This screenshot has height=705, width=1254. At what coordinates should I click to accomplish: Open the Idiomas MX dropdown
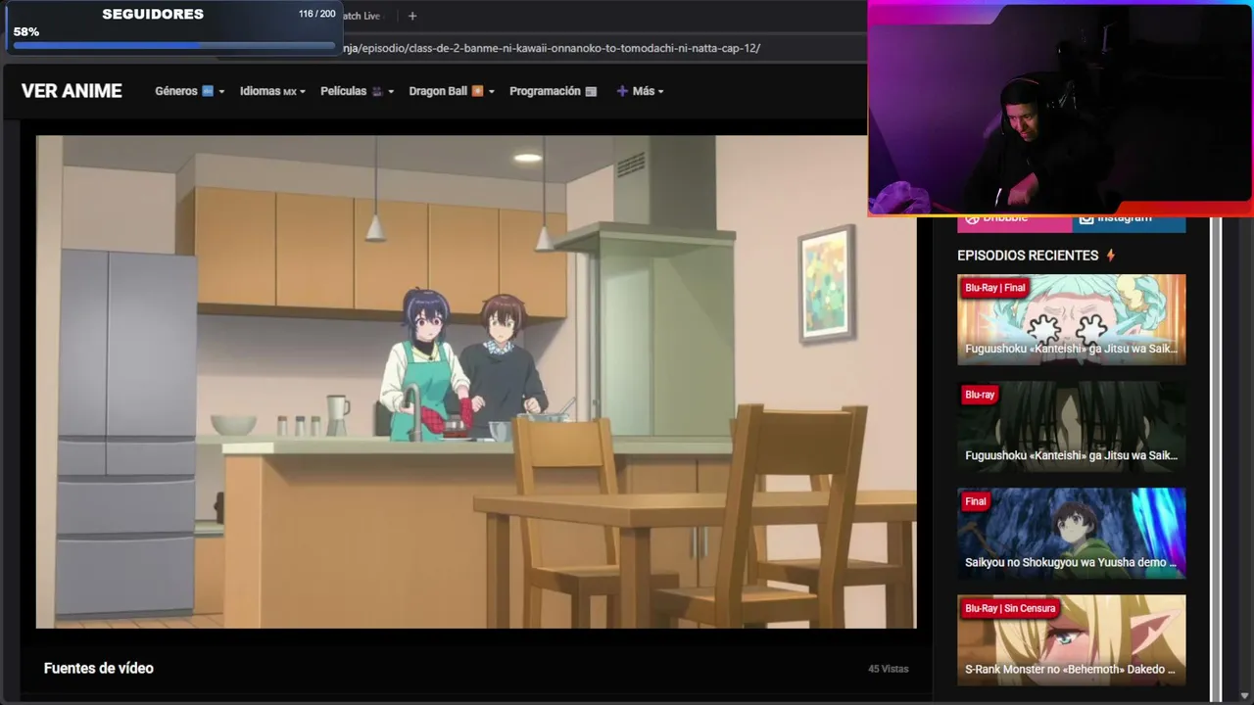pyautogui.click(x=272, y=91)
